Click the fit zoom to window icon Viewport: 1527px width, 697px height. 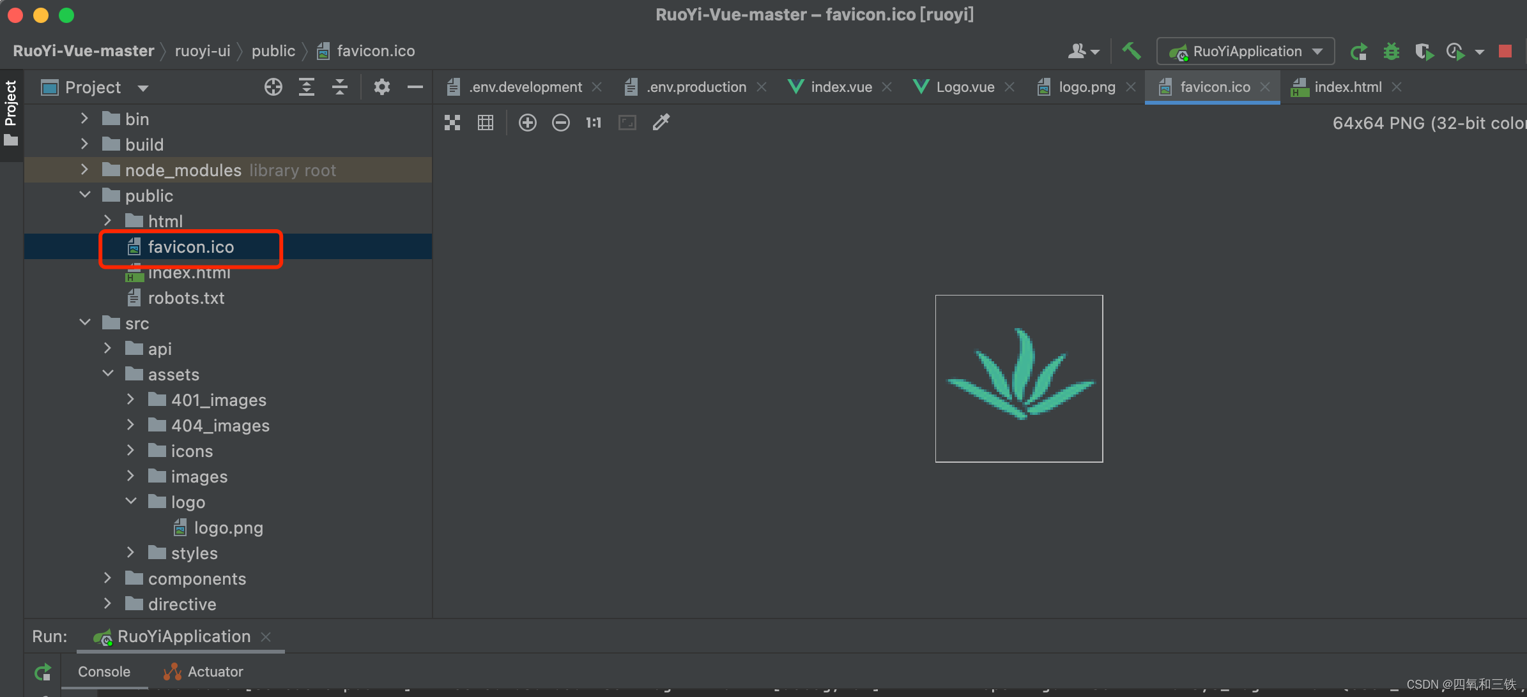627,123
